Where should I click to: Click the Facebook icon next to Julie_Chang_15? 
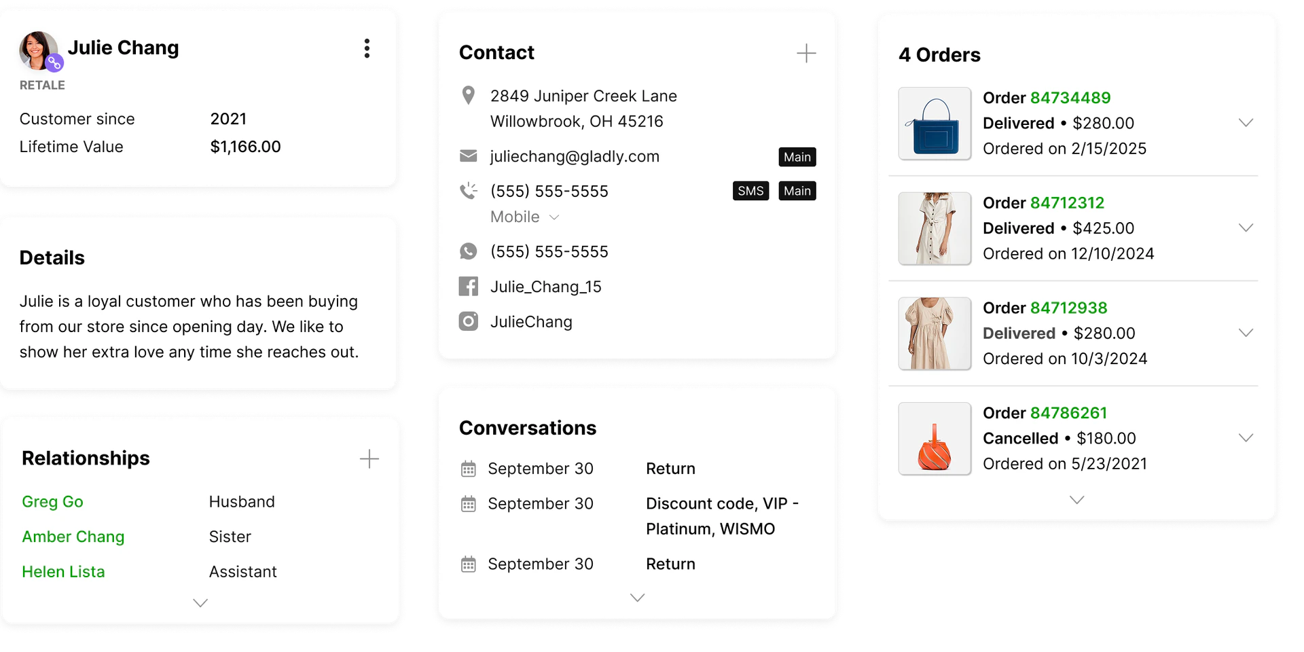(x=469, y=287)
